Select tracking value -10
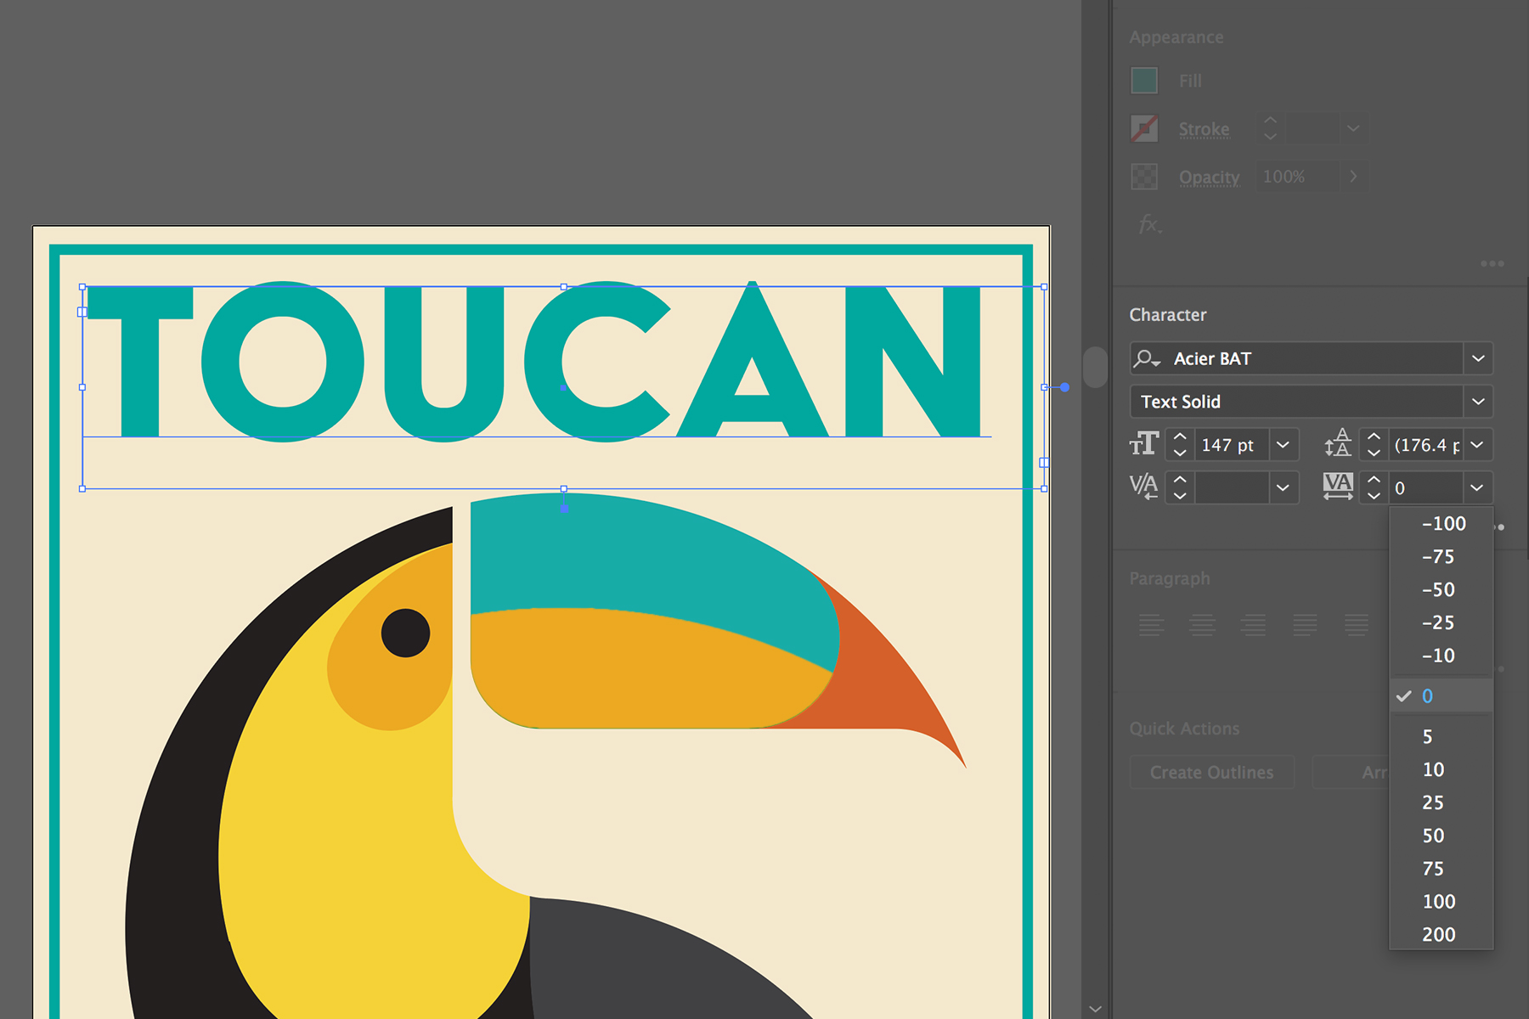This screenshot has width=1529, height=1019. (1442, 656)
